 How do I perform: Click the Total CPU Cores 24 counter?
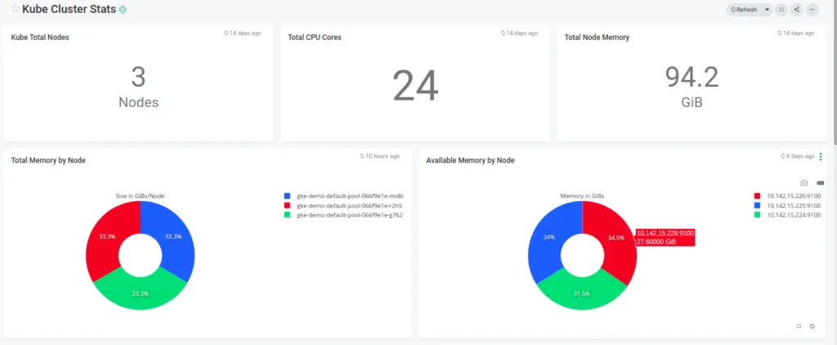coord(415,85)
